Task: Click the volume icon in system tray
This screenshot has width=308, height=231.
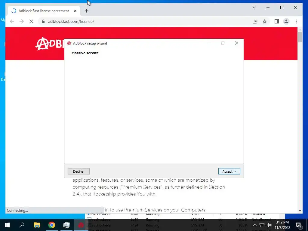Action: point(269,225)
